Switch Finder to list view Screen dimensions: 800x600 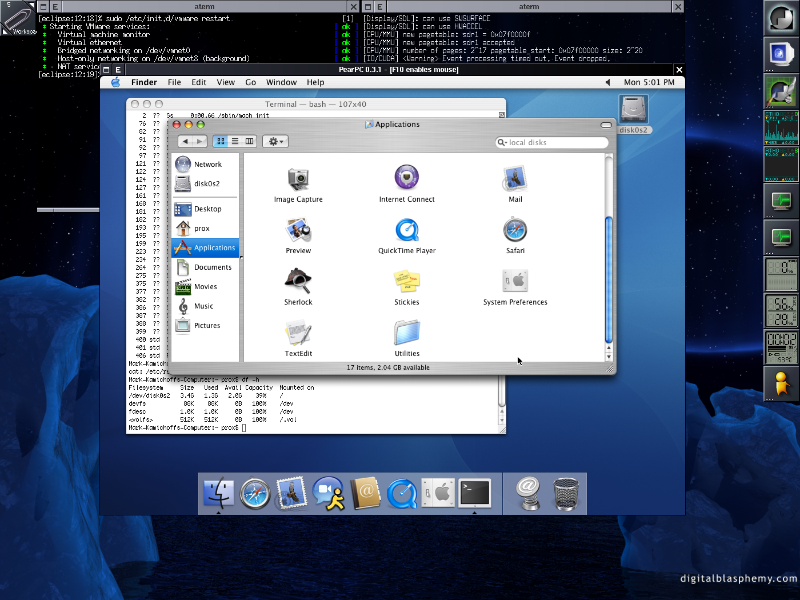[x=235, y=141]
